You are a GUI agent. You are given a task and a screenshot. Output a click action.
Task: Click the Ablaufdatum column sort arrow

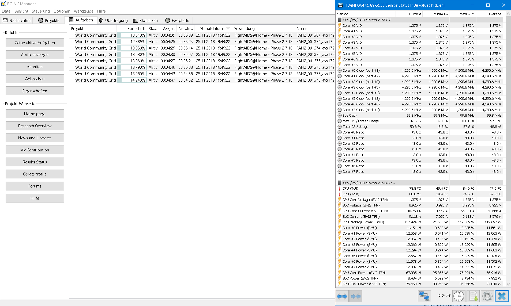click(x=228, y=28)
